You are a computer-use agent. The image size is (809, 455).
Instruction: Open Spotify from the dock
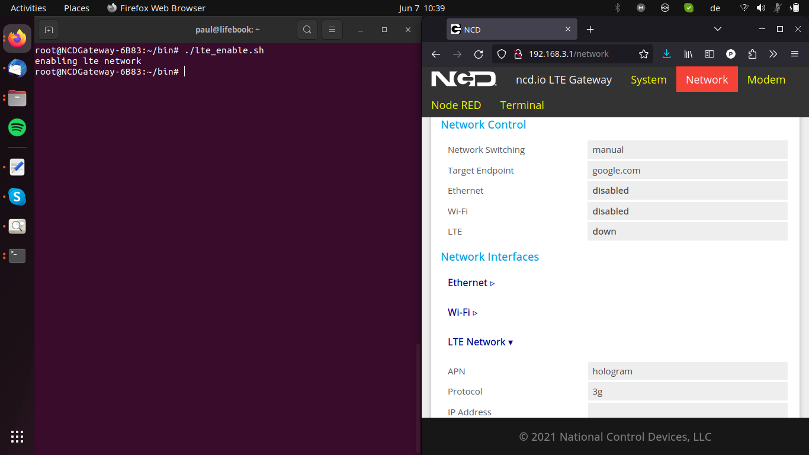pos(17,127)
